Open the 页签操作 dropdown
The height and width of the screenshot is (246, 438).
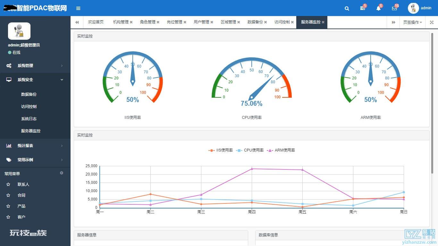412,22
